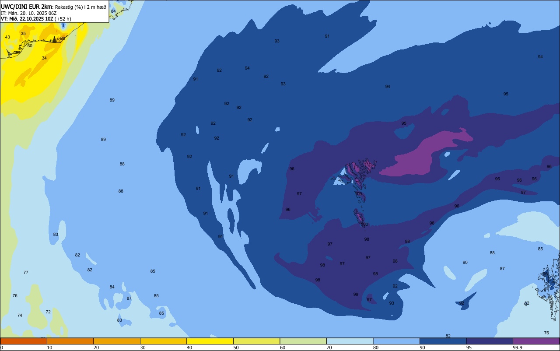The image size is (560, 351).
Task: Pick the 60–70 pale green legend swatch
Action: click(303, 341)
